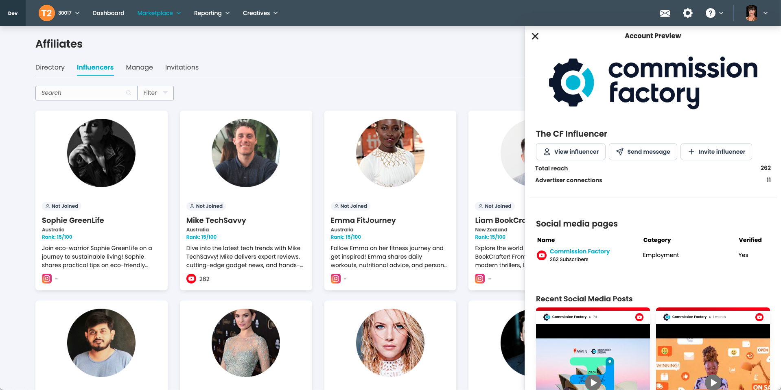
Task: Click Mike TechSavvy's YouTube icon
Action: tap(191, 279)
